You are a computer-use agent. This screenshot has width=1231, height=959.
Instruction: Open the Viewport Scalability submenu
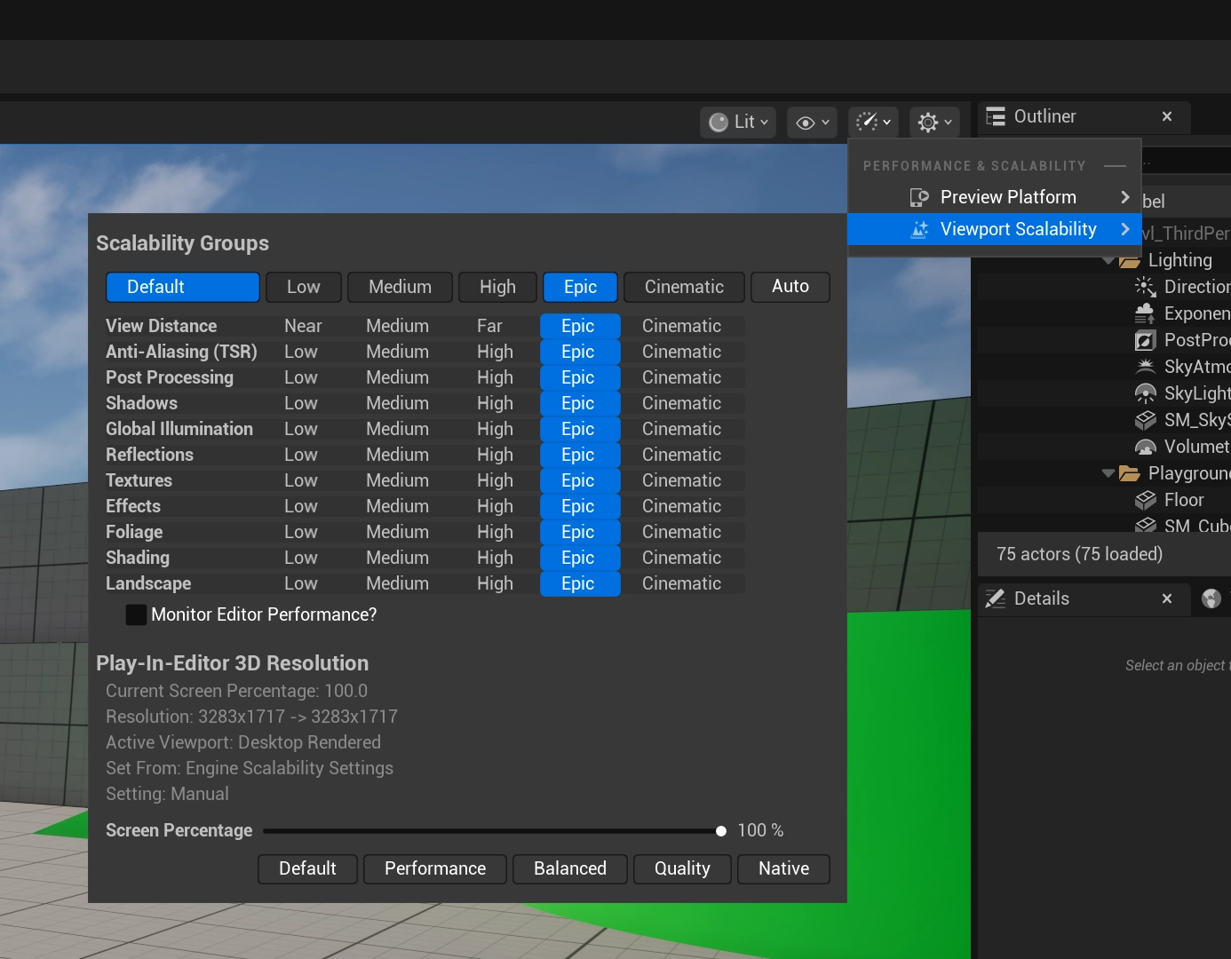point(995,229)
